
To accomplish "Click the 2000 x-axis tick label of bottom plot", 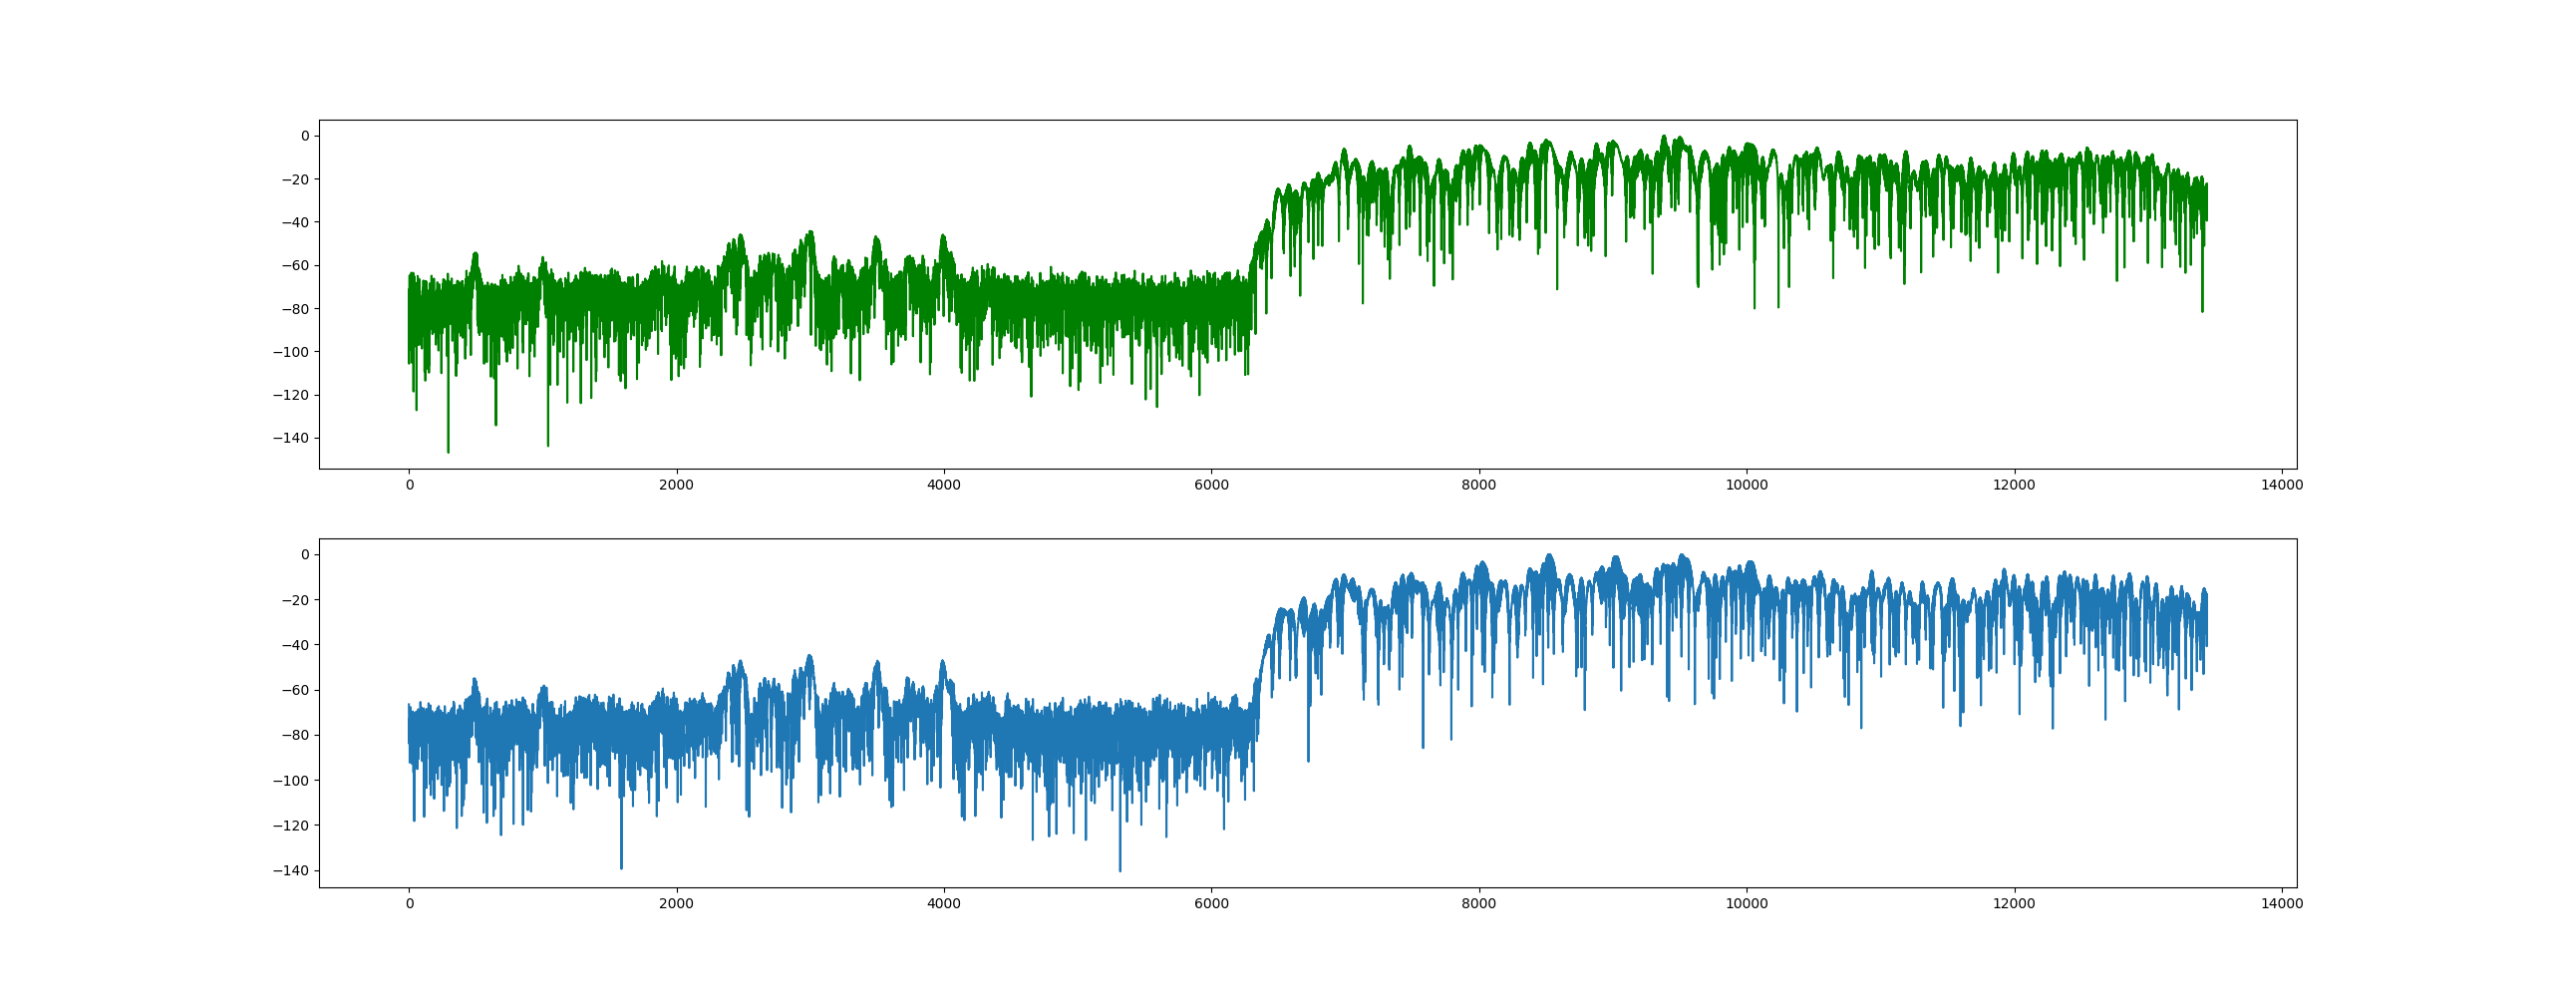I will (x=676, y=904).
